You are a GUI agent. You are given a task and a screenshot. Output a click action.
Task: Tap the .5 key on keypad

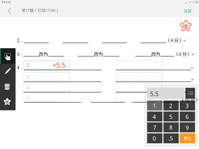[171, 138]
